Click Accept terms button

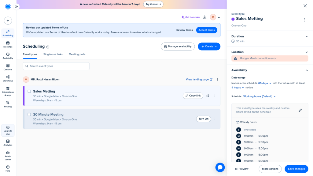point(207,30)
